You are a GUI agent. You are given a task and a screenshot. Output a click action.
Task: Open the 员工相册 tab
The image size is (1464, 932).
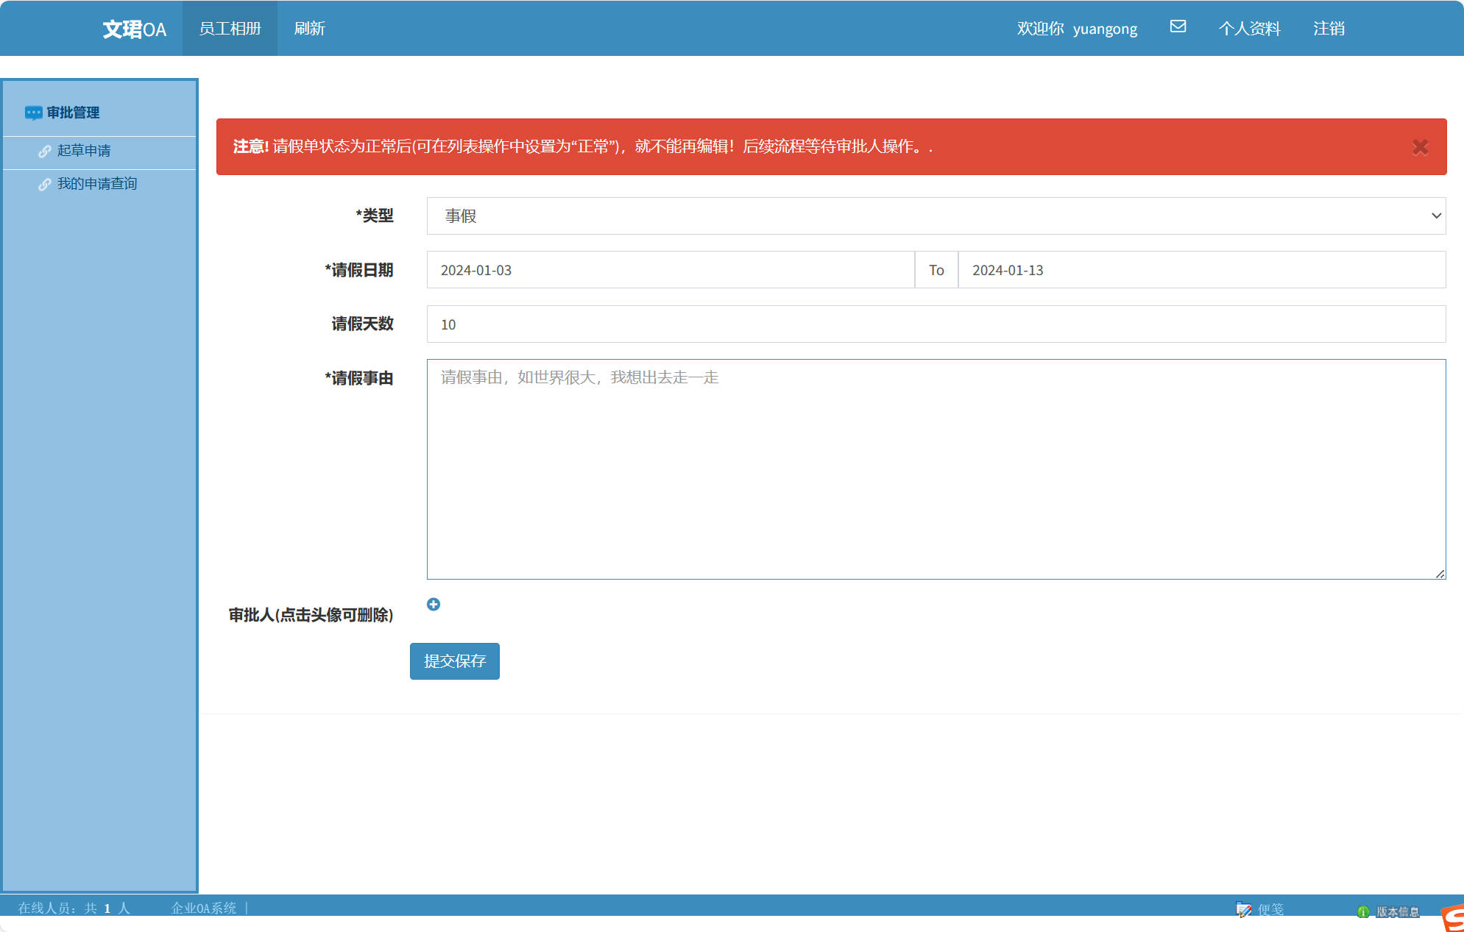click(230, 29)
